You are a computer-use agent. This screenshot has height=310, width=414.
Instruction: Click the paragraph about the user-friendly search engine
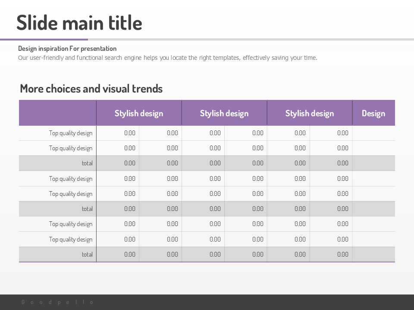pyautogui.click(x=167, y=58)
